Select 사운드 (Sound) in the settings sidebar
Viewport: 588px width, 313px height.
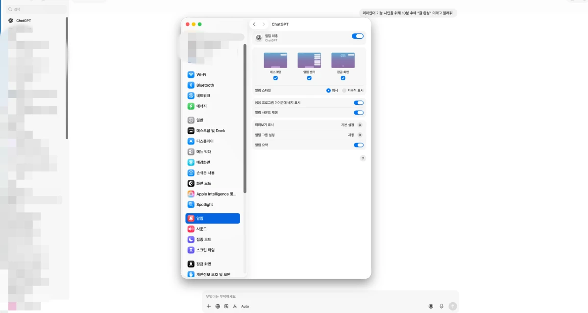pyautogui.click(x=212, y=229)
